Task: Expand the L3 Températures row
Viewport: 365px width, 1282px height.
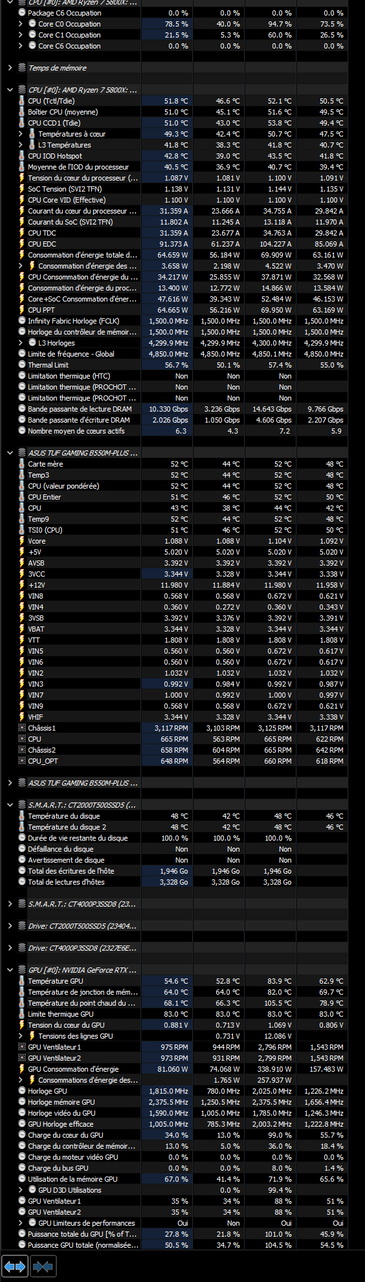Action: coord(21,145)
